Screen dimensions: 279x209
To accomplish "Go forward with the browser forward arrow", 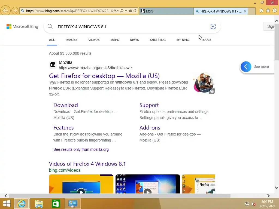I will pyautogui.click(x=15, y=11).
